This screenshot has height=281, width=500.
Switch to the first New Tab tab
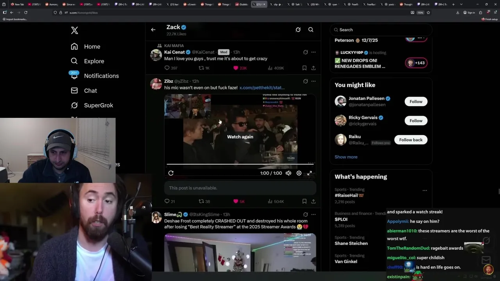tap(18, 4)
